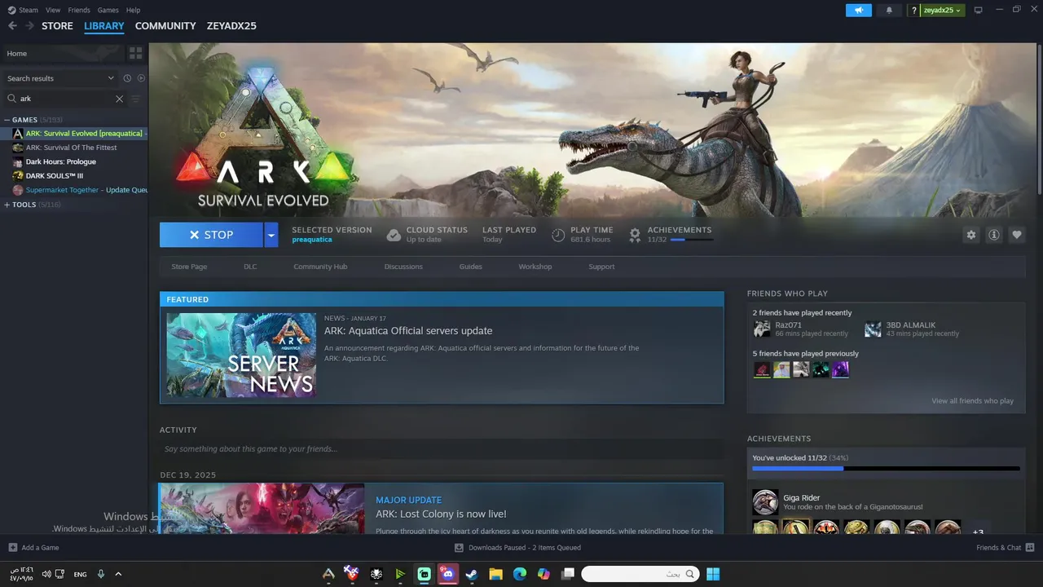
Task: Click the Play Time clock icon
Action: pyautogui.click(x=558, y=235)
